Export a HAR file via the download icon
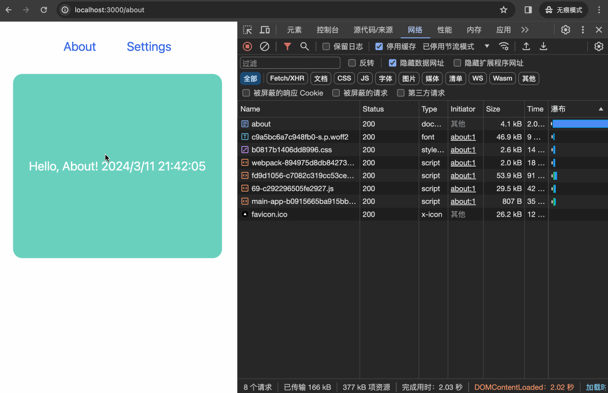608x393 pixels. pyautogui.click(x=543, y=46)
